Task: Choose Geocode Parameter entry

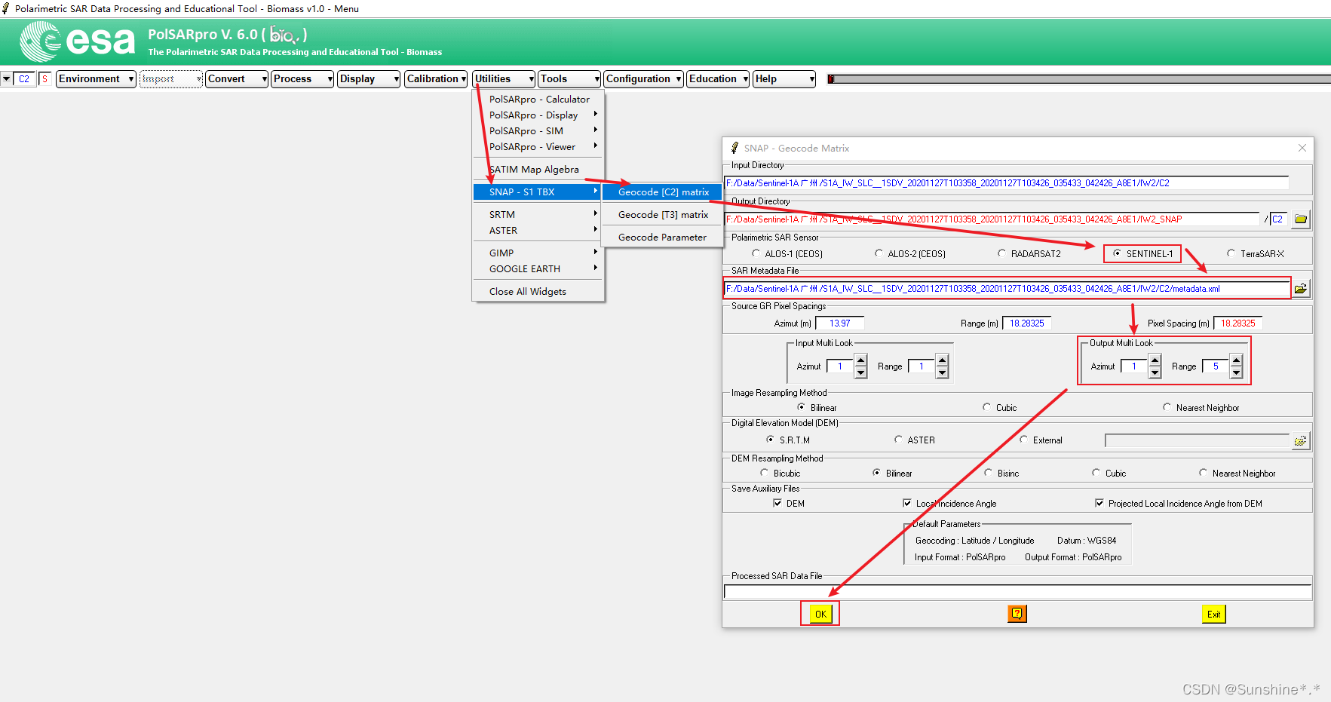Action: coord(663,238)
